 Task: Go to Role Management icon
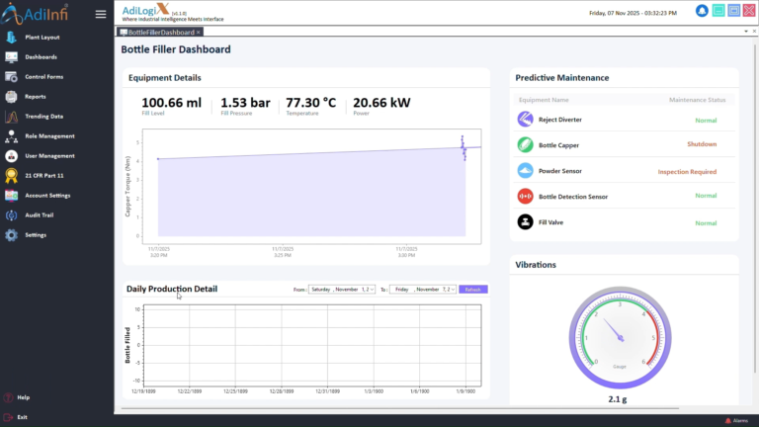12,136
